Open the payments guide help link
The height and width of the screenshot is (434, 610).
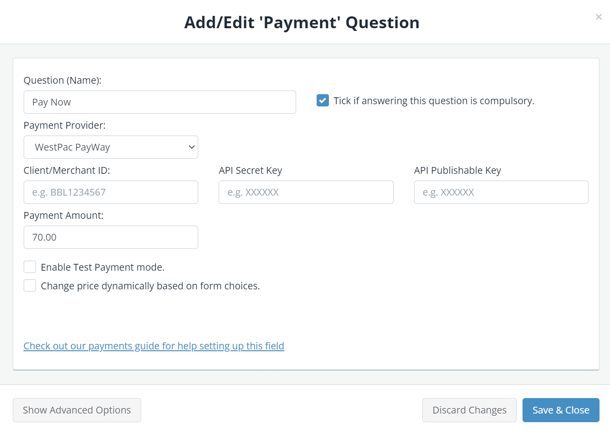coord(154,346)
